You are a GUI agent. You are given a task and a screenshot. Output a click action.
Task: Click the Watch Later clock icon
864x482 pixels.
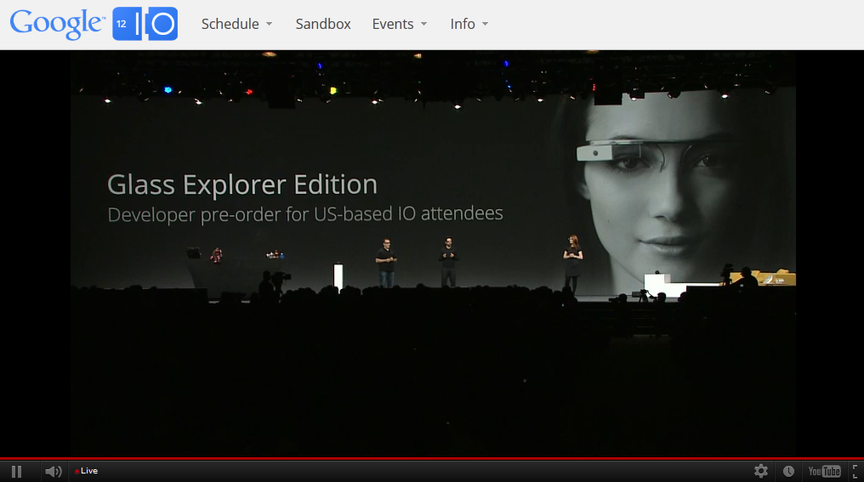pos(788,471)
